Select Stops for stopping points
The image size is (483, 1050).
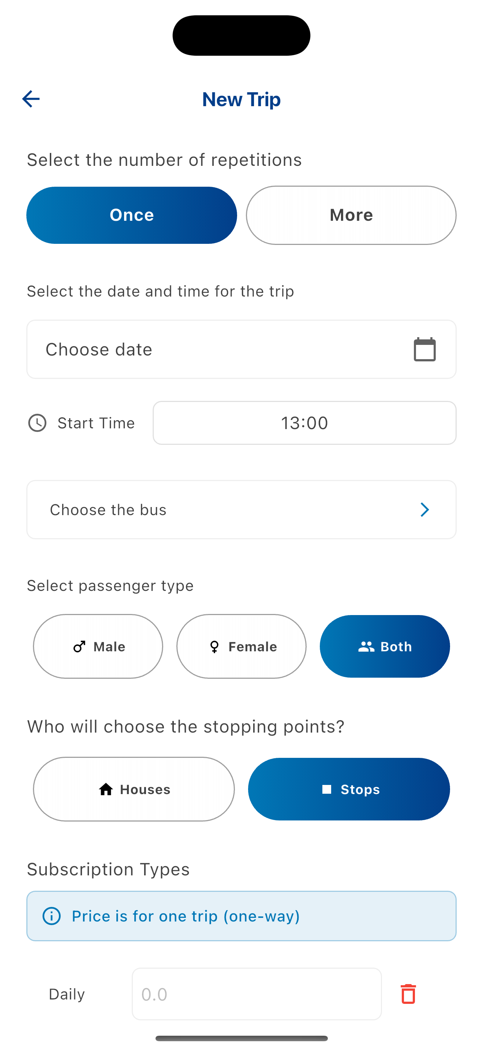click(349, 789)
